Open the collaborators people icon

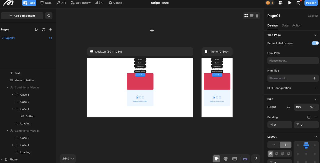click(x=280, y=3)
